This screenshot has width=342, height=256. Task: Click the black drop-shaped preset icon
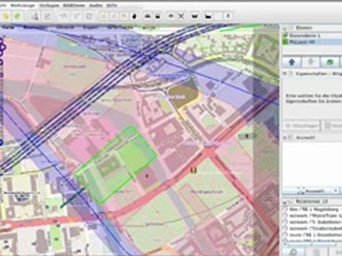[135, 16]
